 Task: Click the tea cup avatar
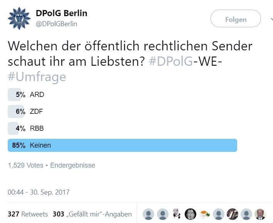[204, 214]
